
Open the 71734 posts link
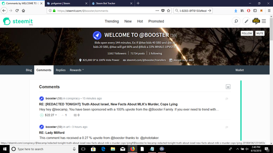137,54
